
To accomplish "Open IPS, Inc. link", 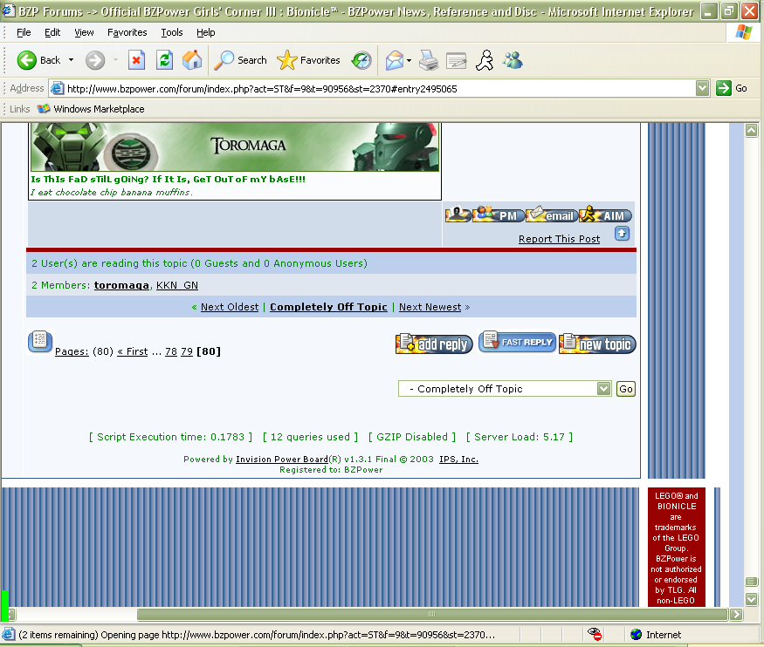I will [x=458, y=460].
